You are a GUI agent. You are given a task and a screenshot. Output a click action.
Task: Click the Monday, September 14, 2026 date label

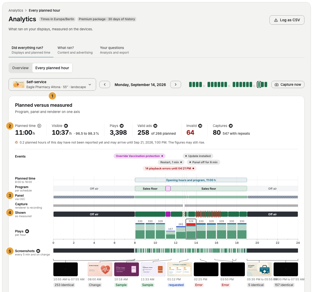pyautogui.click(x=140, y=85)
